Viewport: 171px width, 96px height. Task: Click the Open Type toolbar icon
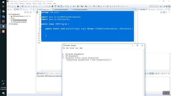99,6
